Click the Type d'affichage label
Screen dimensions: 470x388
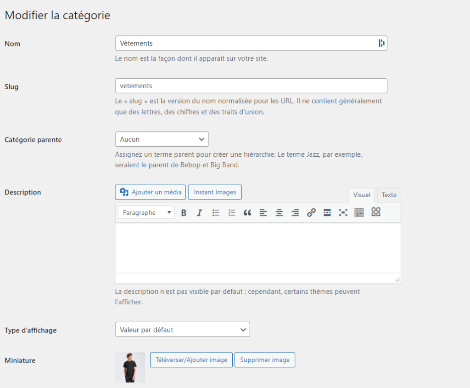tap(31, 331)
